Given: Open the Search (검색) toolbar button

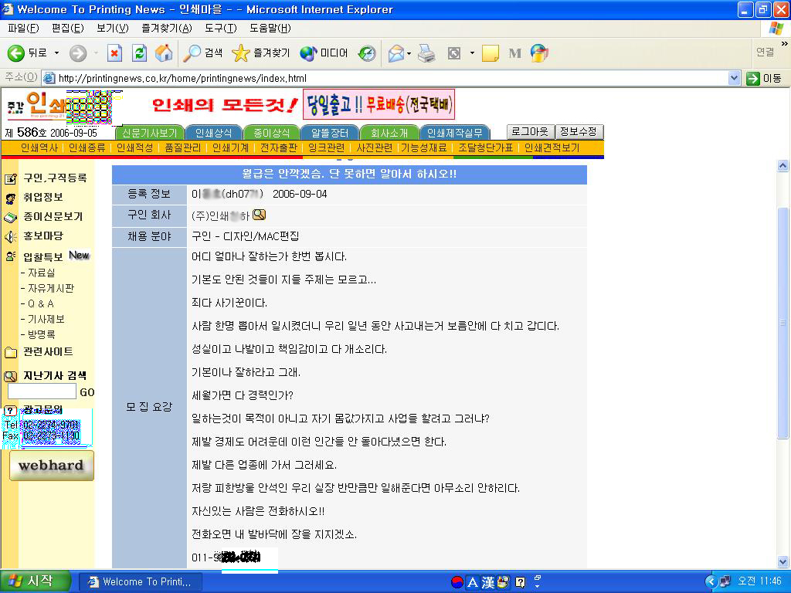Looking at the screenshot, I should click(203, 53).
